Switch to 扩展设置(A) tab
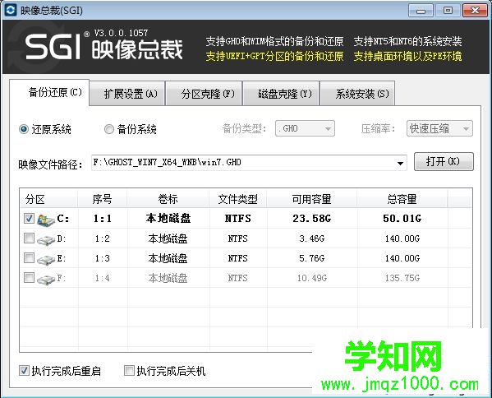The height and width of the screenshot is (398, 492). pyautogui.click(x=127, y=94)
